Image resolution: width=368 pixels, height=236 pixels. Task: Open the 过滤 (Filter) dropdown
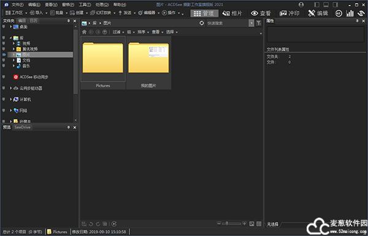tap(118, 32)
